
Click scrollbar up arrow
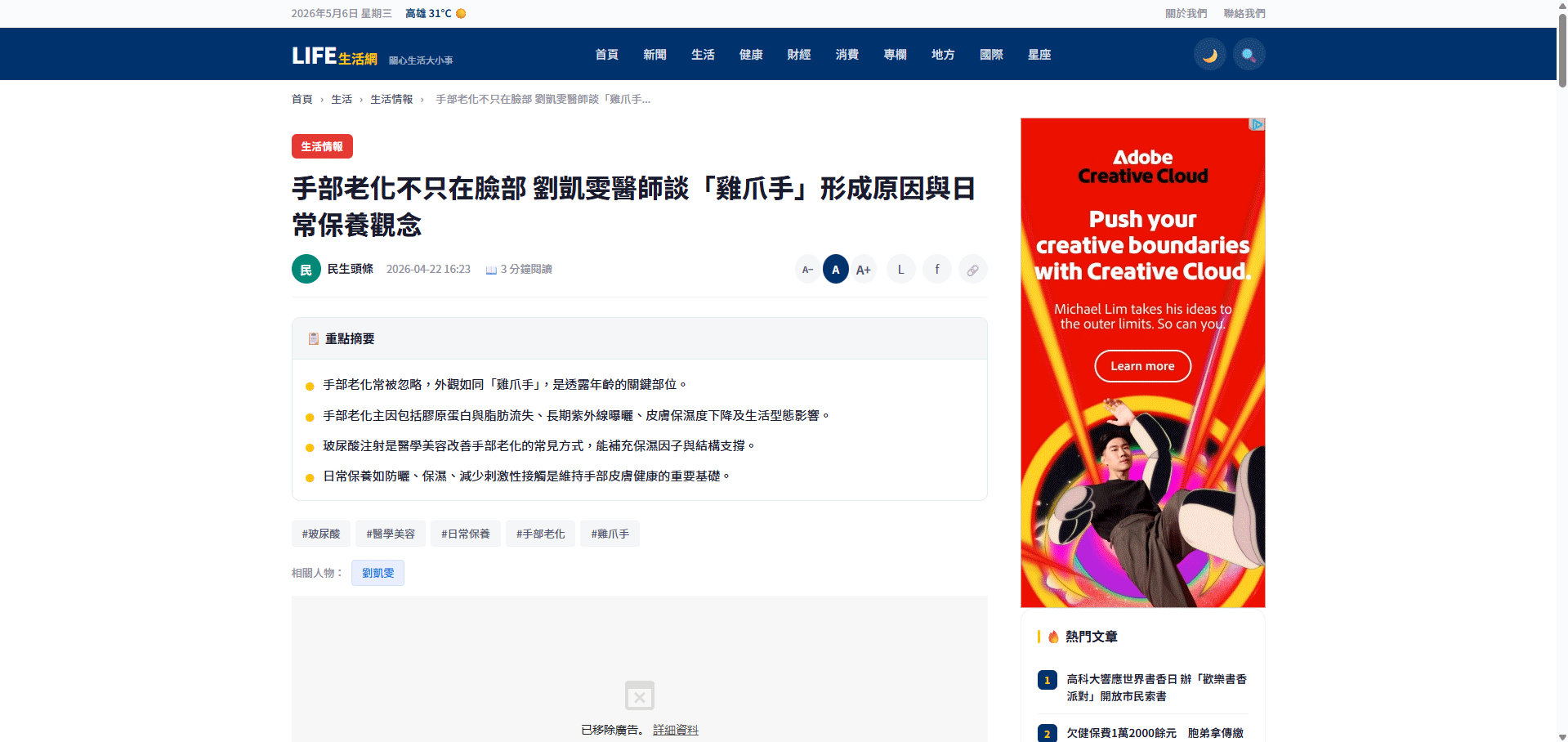pyautogui.click(x=1562, y=5)
